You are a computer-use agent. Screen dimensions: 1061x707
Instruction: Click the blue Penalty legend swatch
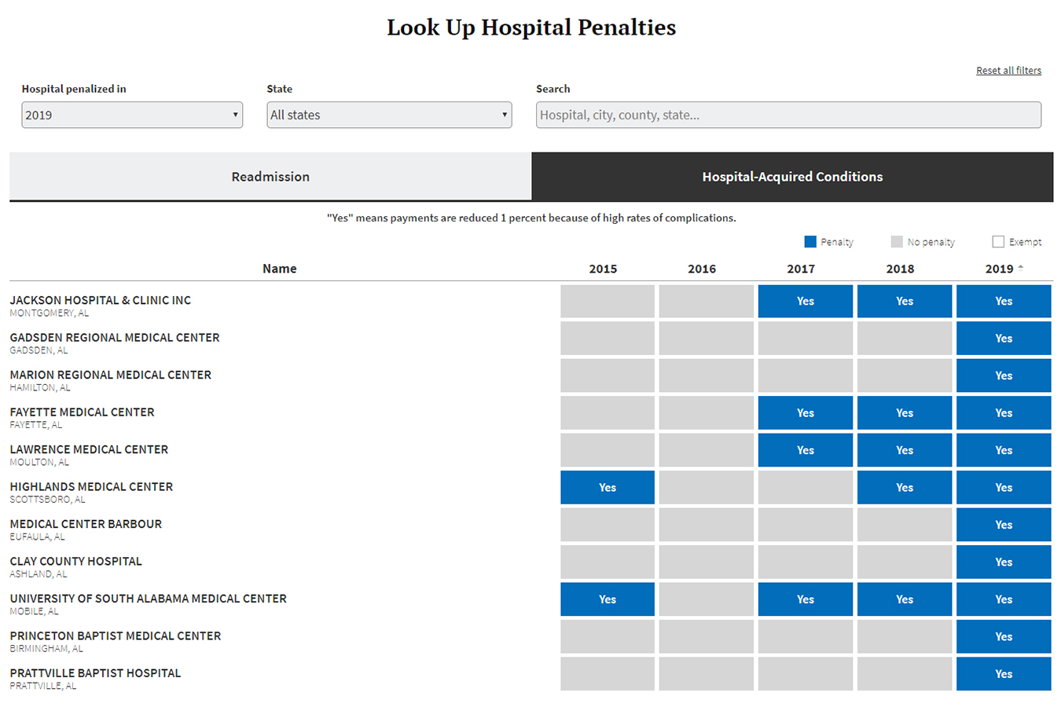pos(810,242)
